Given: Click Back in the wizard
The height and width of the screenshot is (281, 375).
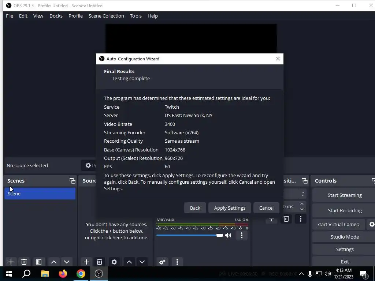Looking at the screenshot, I should click(x=195, y=208).
